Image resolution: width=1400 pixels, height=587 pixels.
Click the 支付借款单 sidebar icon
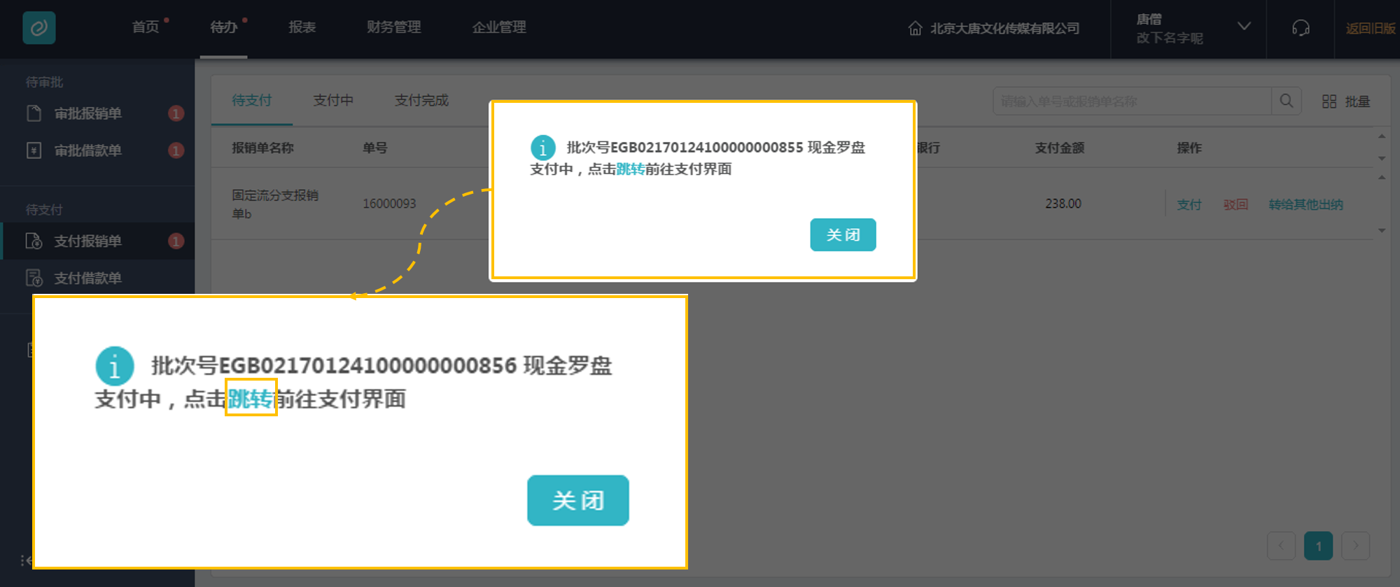pyautogui.click(x=34, y=278)
